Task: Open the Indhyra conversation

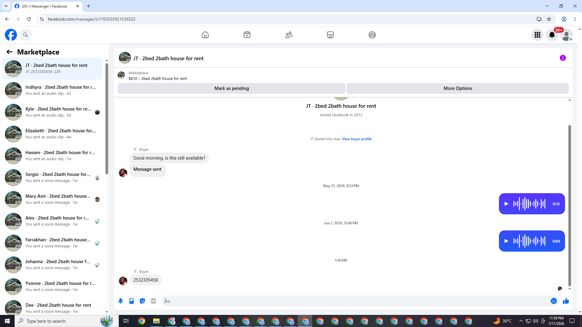Action: 52,91
